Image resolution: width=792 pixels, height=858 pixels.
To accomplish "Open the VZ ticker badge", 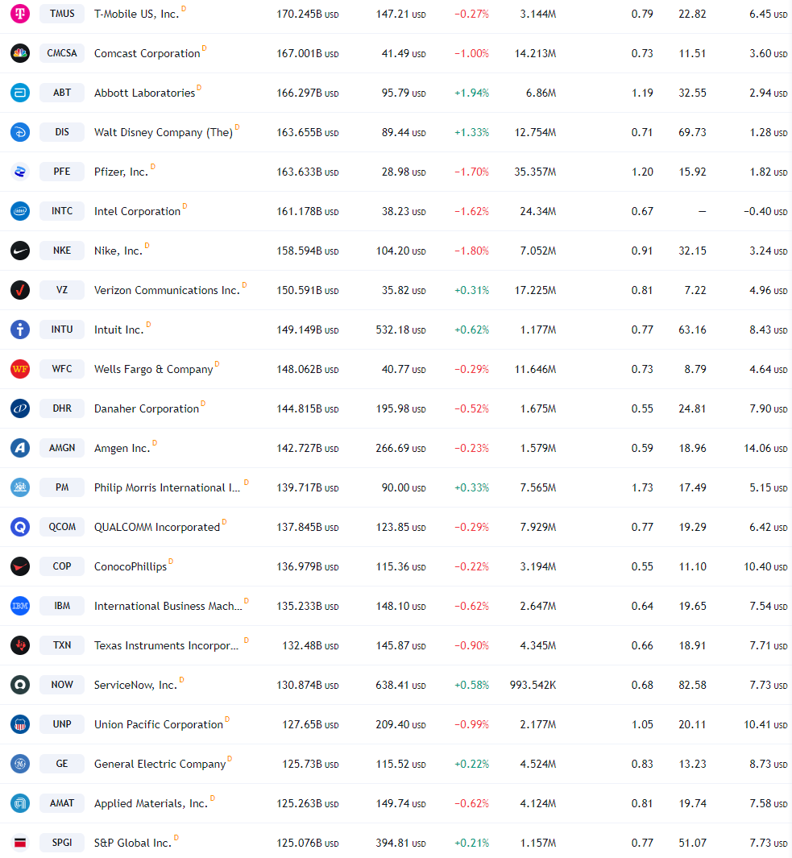I will pyautogui.click(x=62, y=290).
